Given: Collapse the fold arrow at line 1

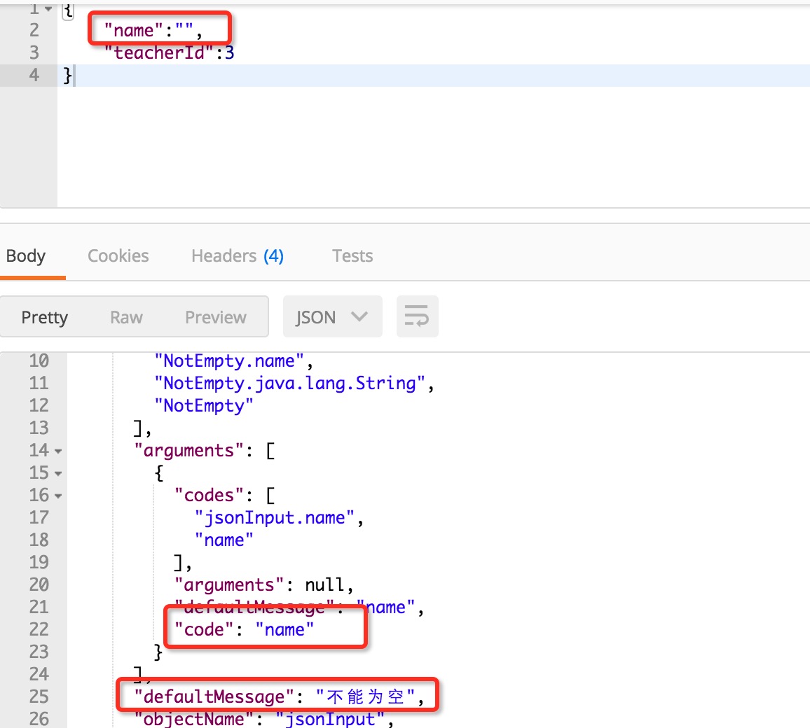Looking at the screenshot, I should tap(48, 9).
